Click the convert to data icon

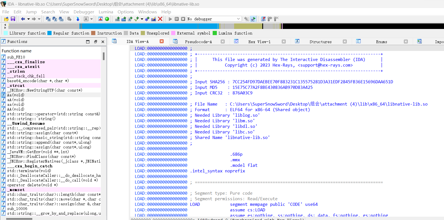coord(124,19)
